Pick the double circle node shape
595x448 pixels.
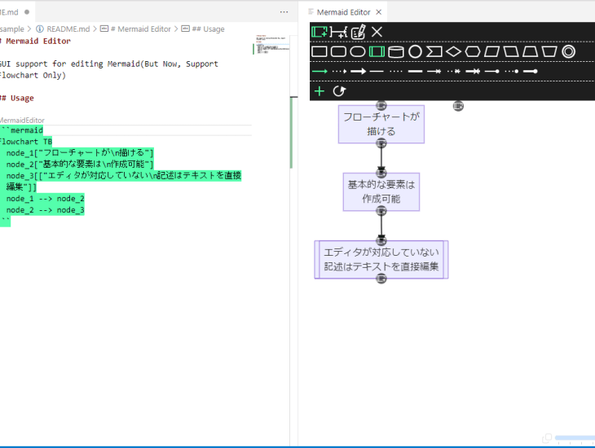tap(568, 52)
